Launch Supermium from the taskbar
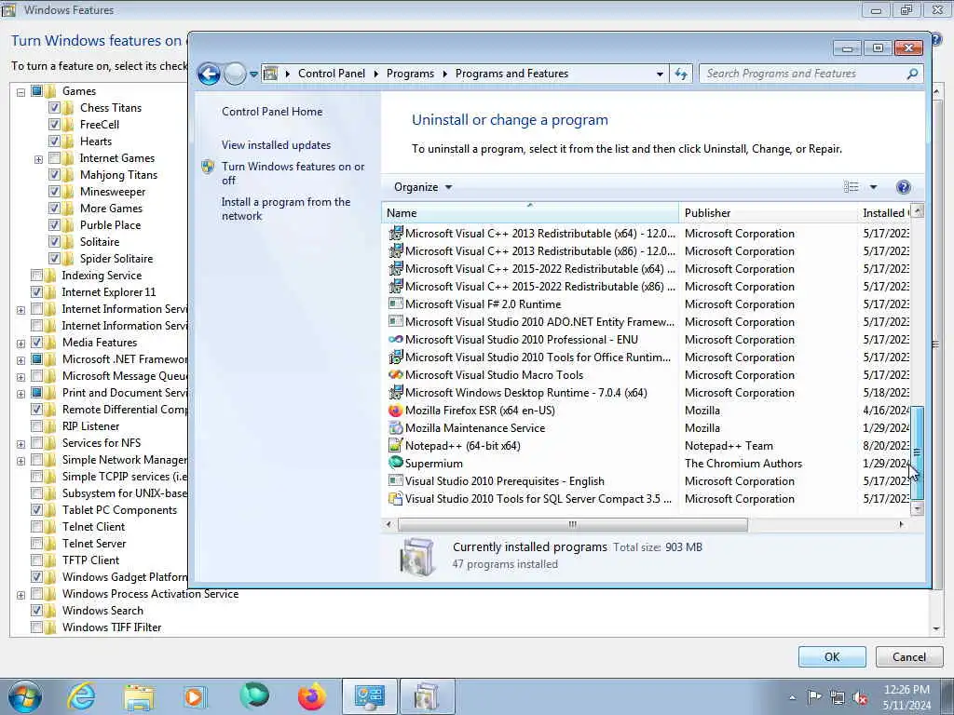This screenshot has width=954, height=715. (254, 696)
